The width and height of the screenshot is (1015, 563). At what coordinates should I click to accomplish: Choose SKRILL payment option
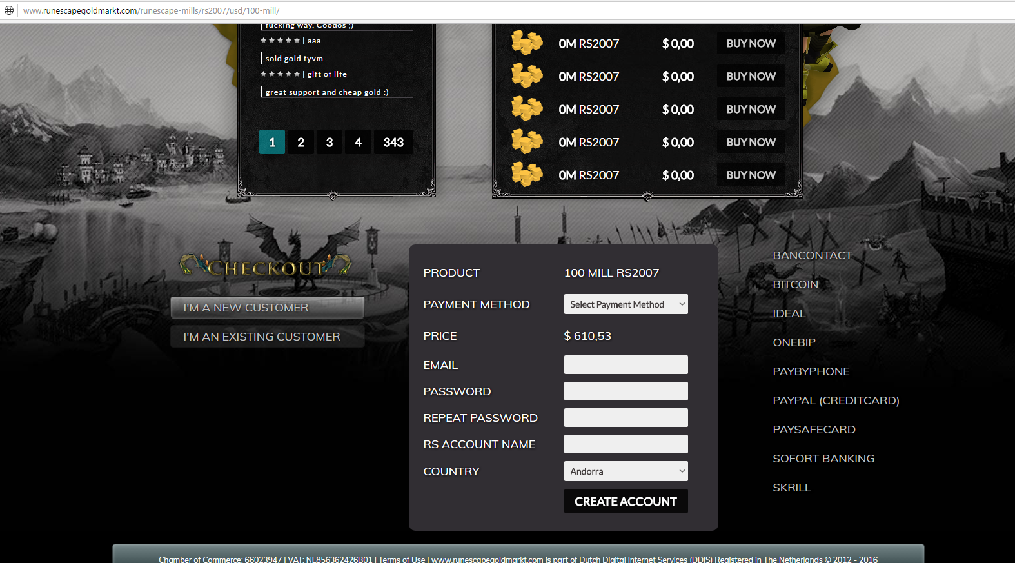(792, 488)
